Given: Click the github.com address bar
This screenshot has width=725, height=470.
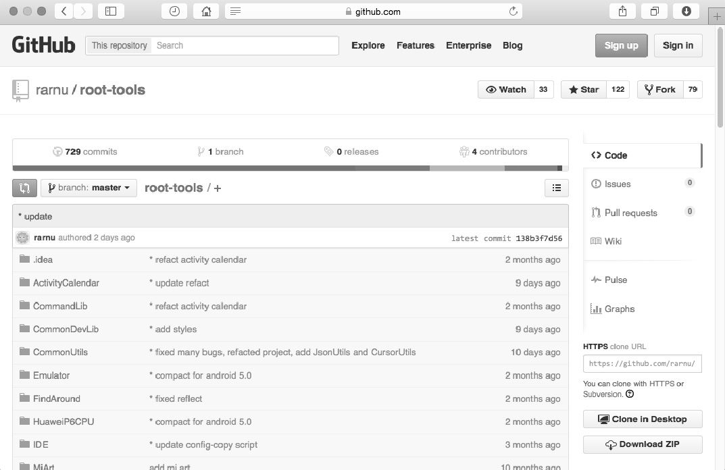Looking at the screenshot, I should coord(374,11).
